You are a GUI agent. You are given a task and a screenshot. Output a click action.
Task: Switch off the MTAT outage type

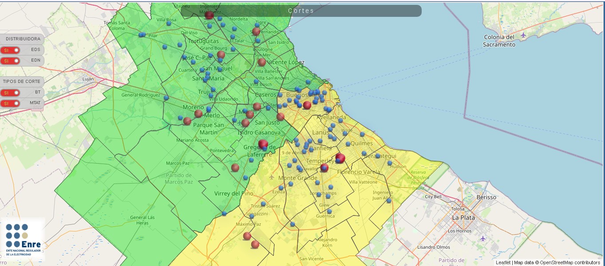coord(10,103)
